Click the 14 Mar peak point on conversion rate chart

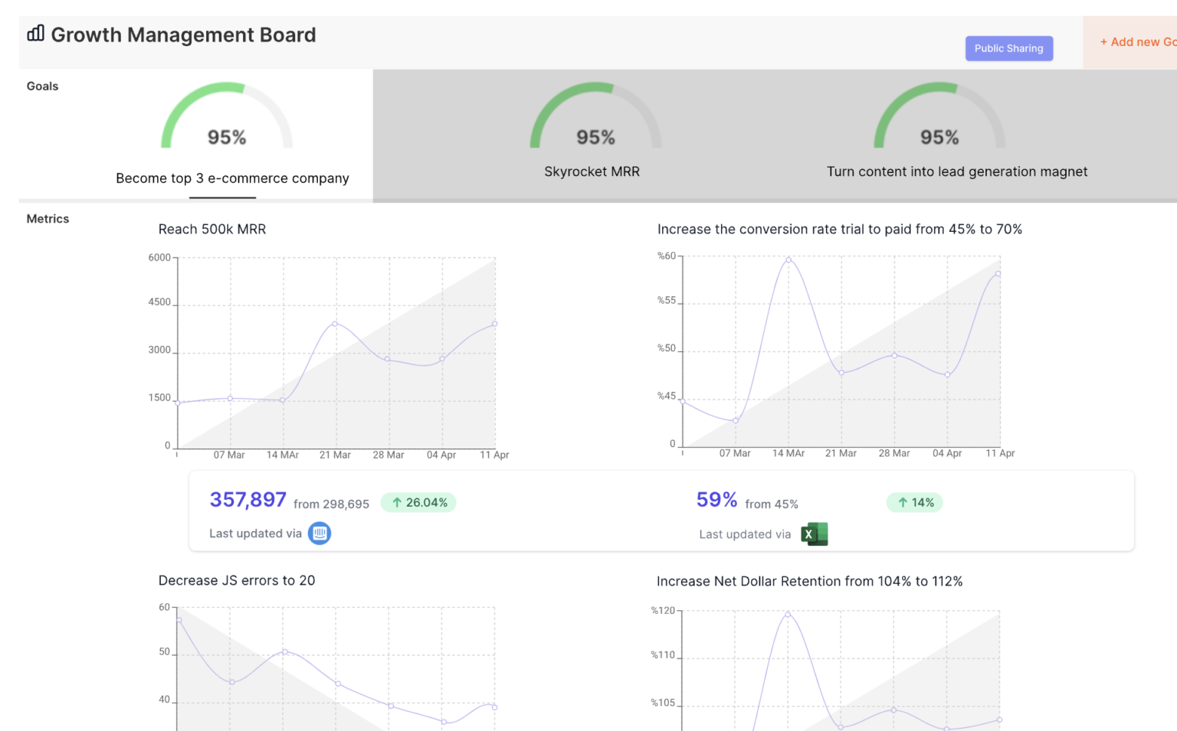788,260
